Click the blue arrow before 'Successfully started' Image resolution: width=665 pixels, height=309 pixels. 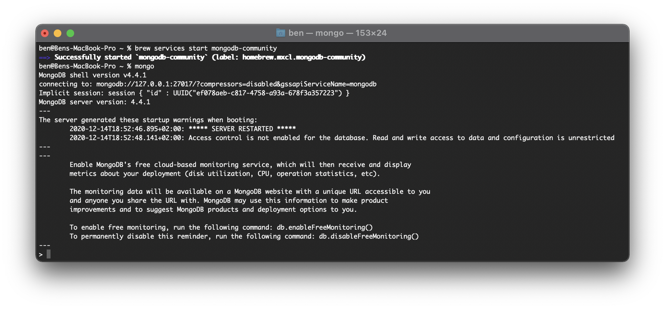44,58
